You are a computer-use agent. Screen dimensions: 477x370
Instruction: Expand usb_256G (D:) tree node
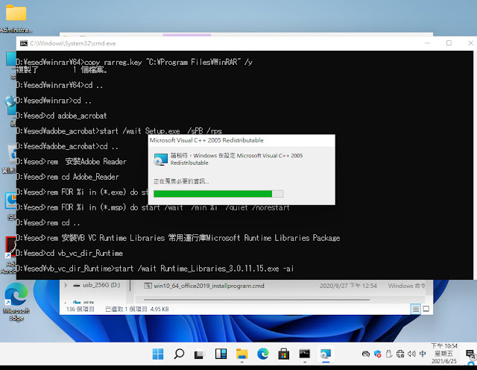point(66,286)
